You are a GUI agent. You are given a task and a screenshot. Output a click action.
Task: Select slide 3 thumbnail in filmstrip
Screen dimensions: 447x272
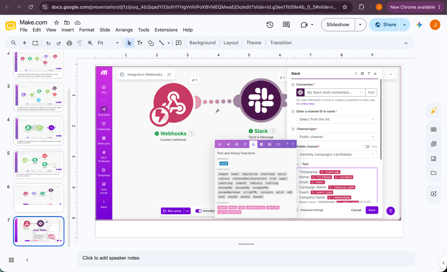pos(39,97)
